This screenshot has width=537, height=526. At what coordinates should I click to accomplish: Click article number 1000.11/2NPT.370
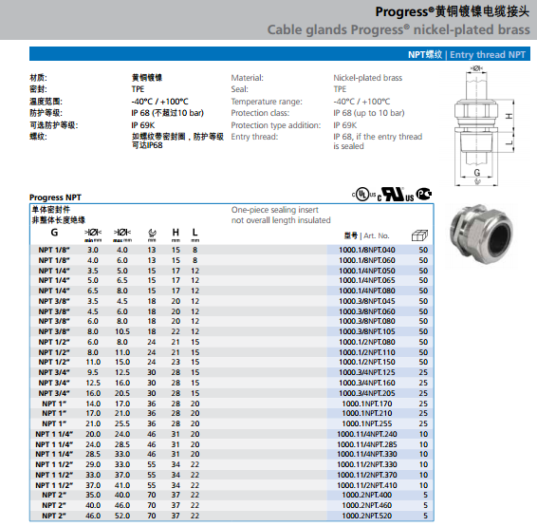tap(367, 475)
